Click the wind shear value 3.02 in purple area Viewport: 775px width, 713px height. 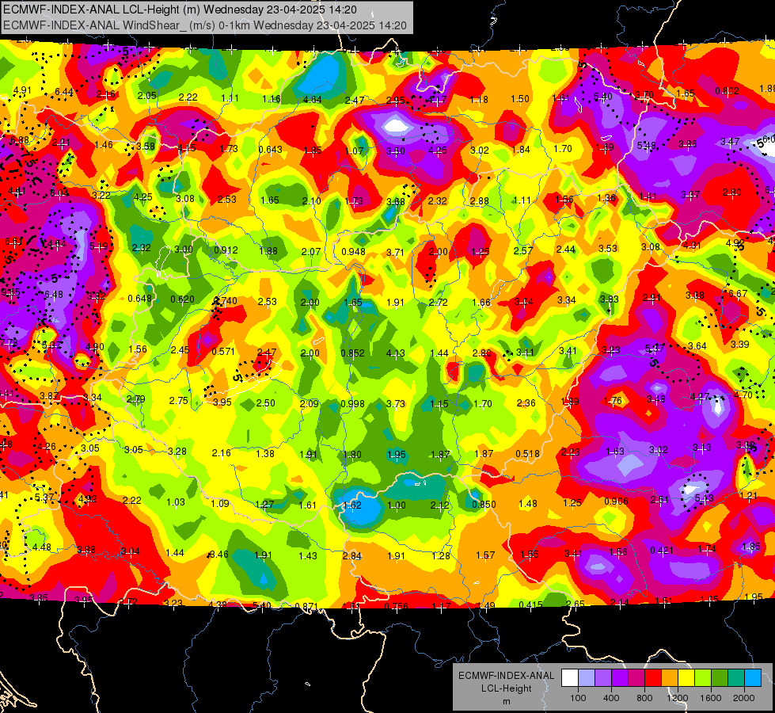point(658,449)
